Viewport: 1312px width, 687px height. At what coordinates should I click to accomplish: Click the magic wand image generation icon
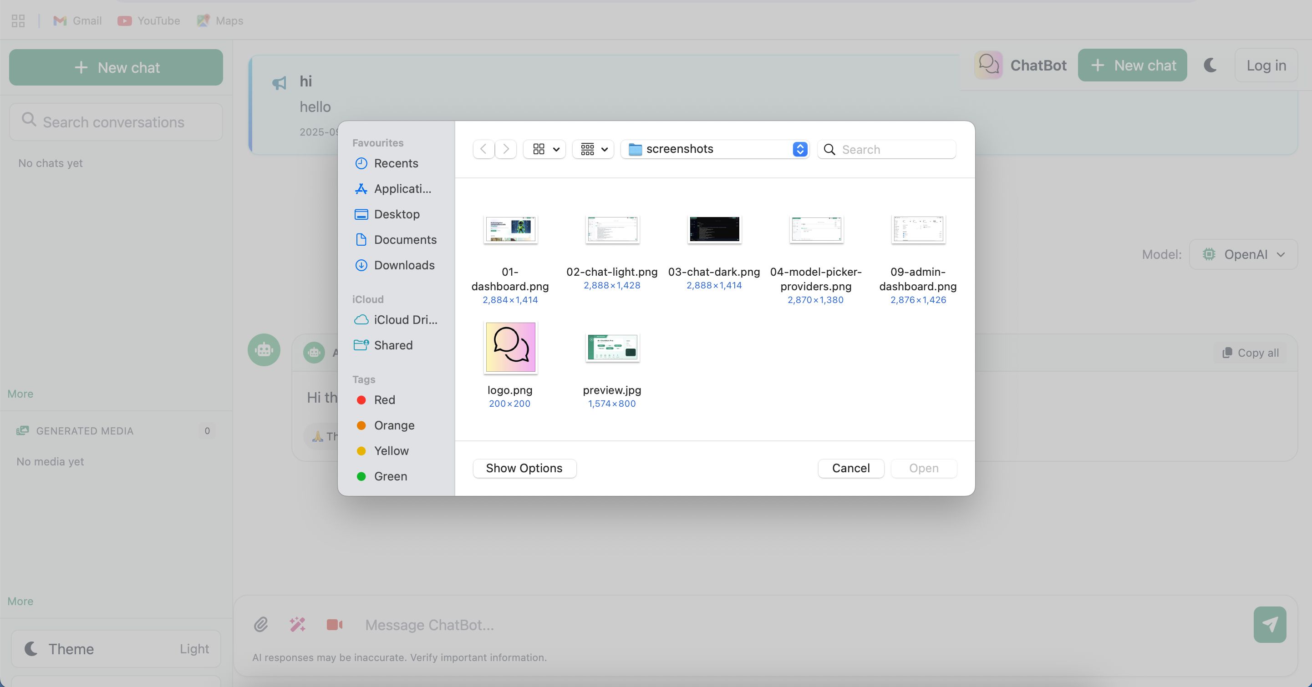(x=297, y=624)
